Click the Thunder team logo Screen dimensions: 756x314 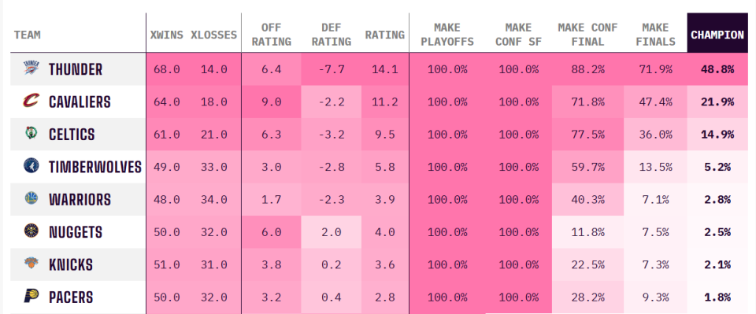click(x=31, y=68)
